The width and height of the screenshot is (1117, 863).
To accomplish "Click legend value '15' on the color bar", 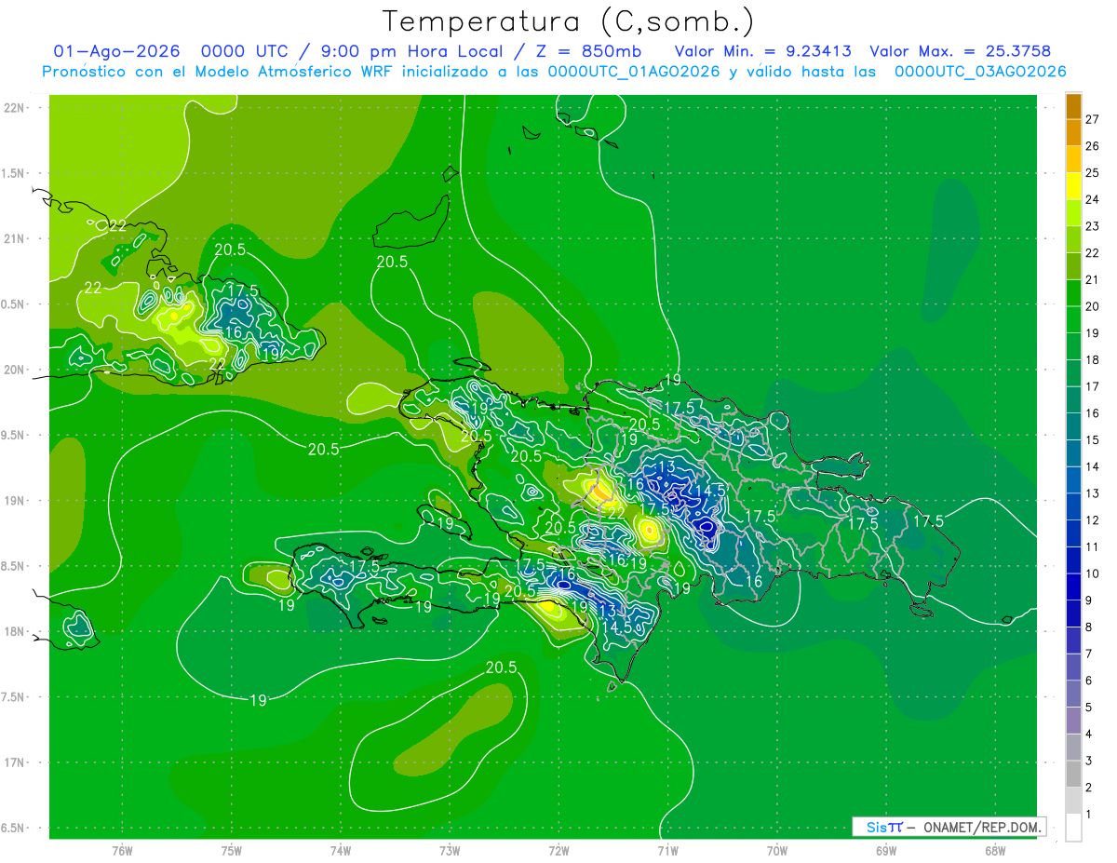I will (1092, 440).
